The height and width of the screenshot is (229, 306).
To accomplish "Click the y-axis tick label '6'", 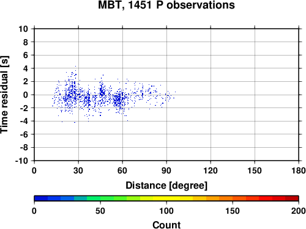I will (x=26, y=55).
